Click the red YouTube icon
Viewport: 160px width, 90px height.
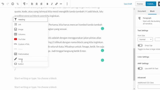(15, 39)
